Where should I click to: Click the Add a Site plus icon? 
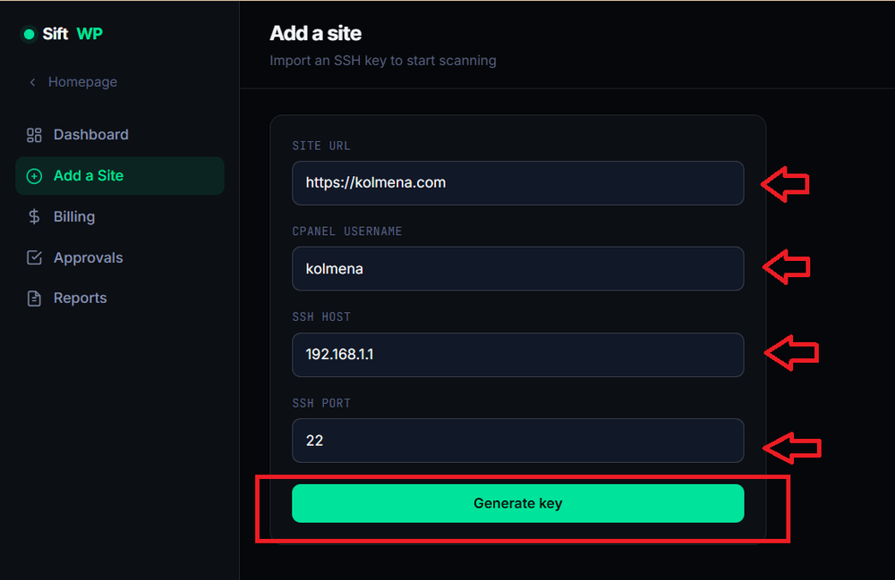(x=34, y=176)
